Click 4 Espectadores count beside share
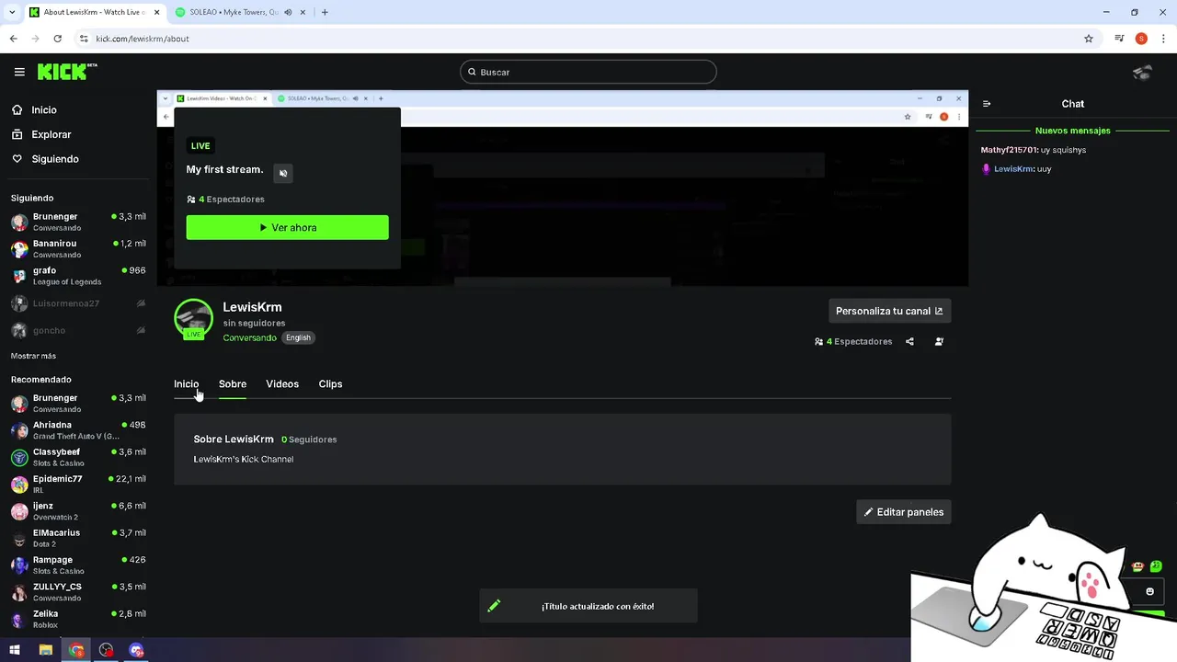 click(x=853, y=341)
